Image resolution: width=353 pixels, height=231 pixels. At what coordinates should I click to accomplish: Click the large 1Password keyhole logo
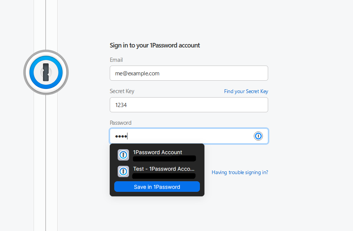point(46,72)
